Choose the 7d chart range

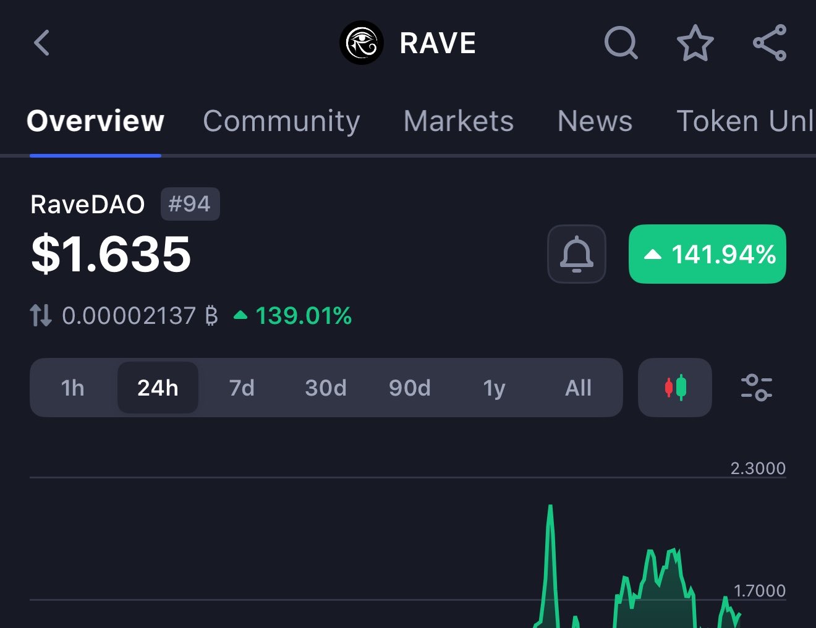click(242, 388)
